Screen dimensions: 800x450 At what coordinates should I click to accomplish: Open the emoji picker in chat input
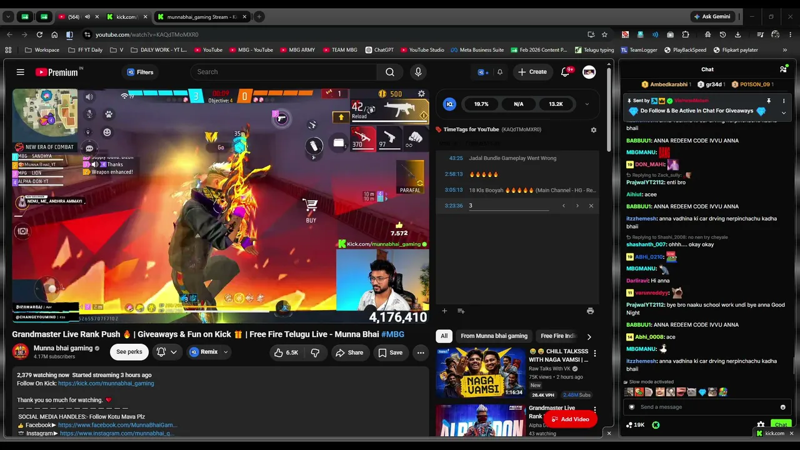[x=782, y=407]
